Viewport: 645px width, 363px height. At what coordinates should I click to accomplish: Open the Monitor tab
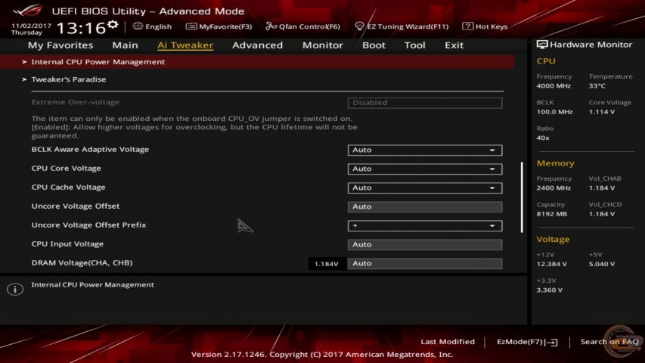point(322,45)
